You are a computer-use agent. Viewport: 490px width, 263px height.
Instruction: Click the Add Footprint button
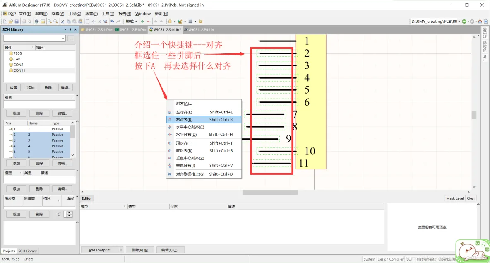99,250
